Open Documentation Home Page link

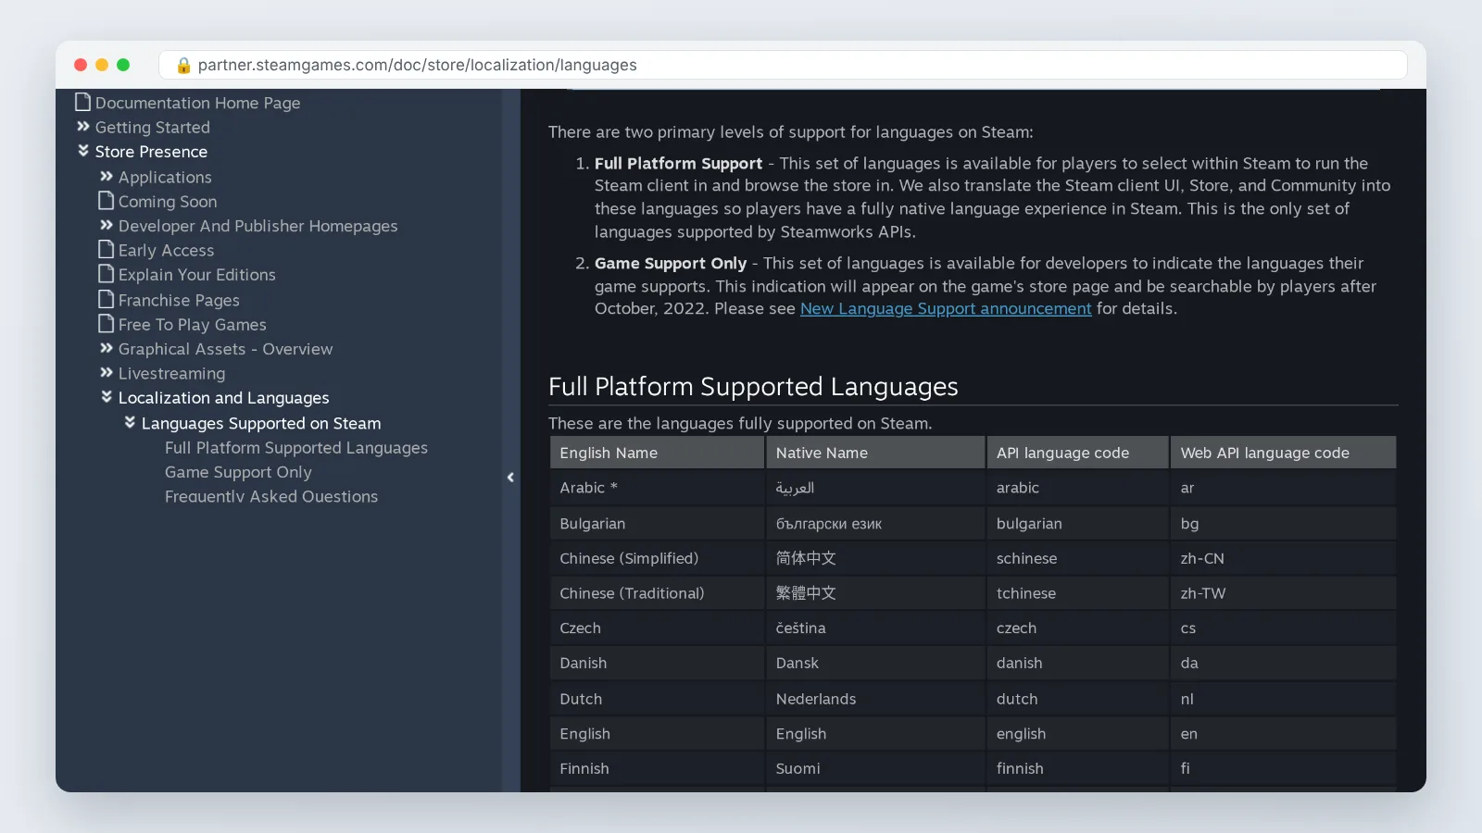[197, 103]
